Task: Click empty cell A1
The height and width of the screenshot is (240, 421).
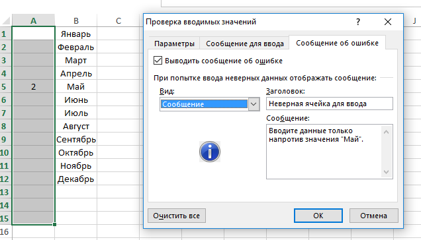Action: click(x=33, y=34)
